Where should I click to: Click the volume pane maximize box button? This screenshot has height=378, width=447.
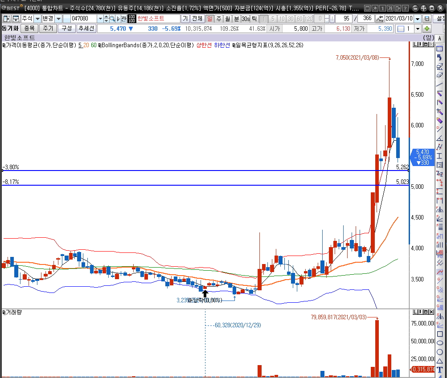point(426,312)
